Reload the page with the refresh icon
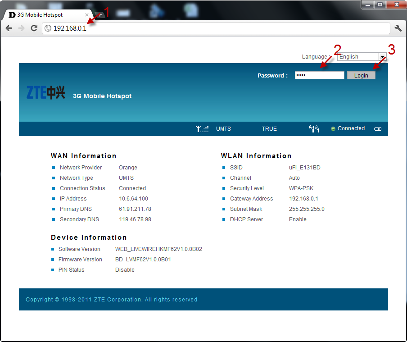Viewport: 407px width, 342px height. 34,28
